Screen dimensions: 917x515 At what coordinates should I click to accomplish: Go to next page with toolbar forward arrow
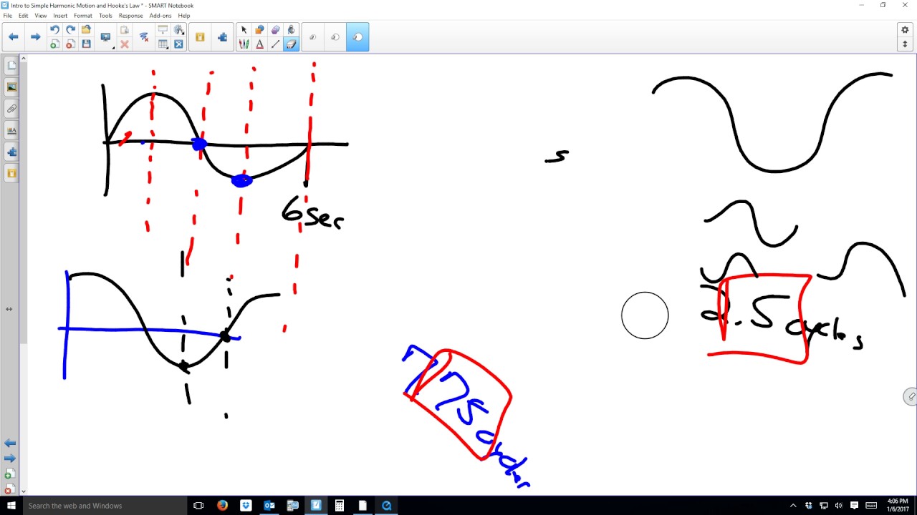[35, 37]
